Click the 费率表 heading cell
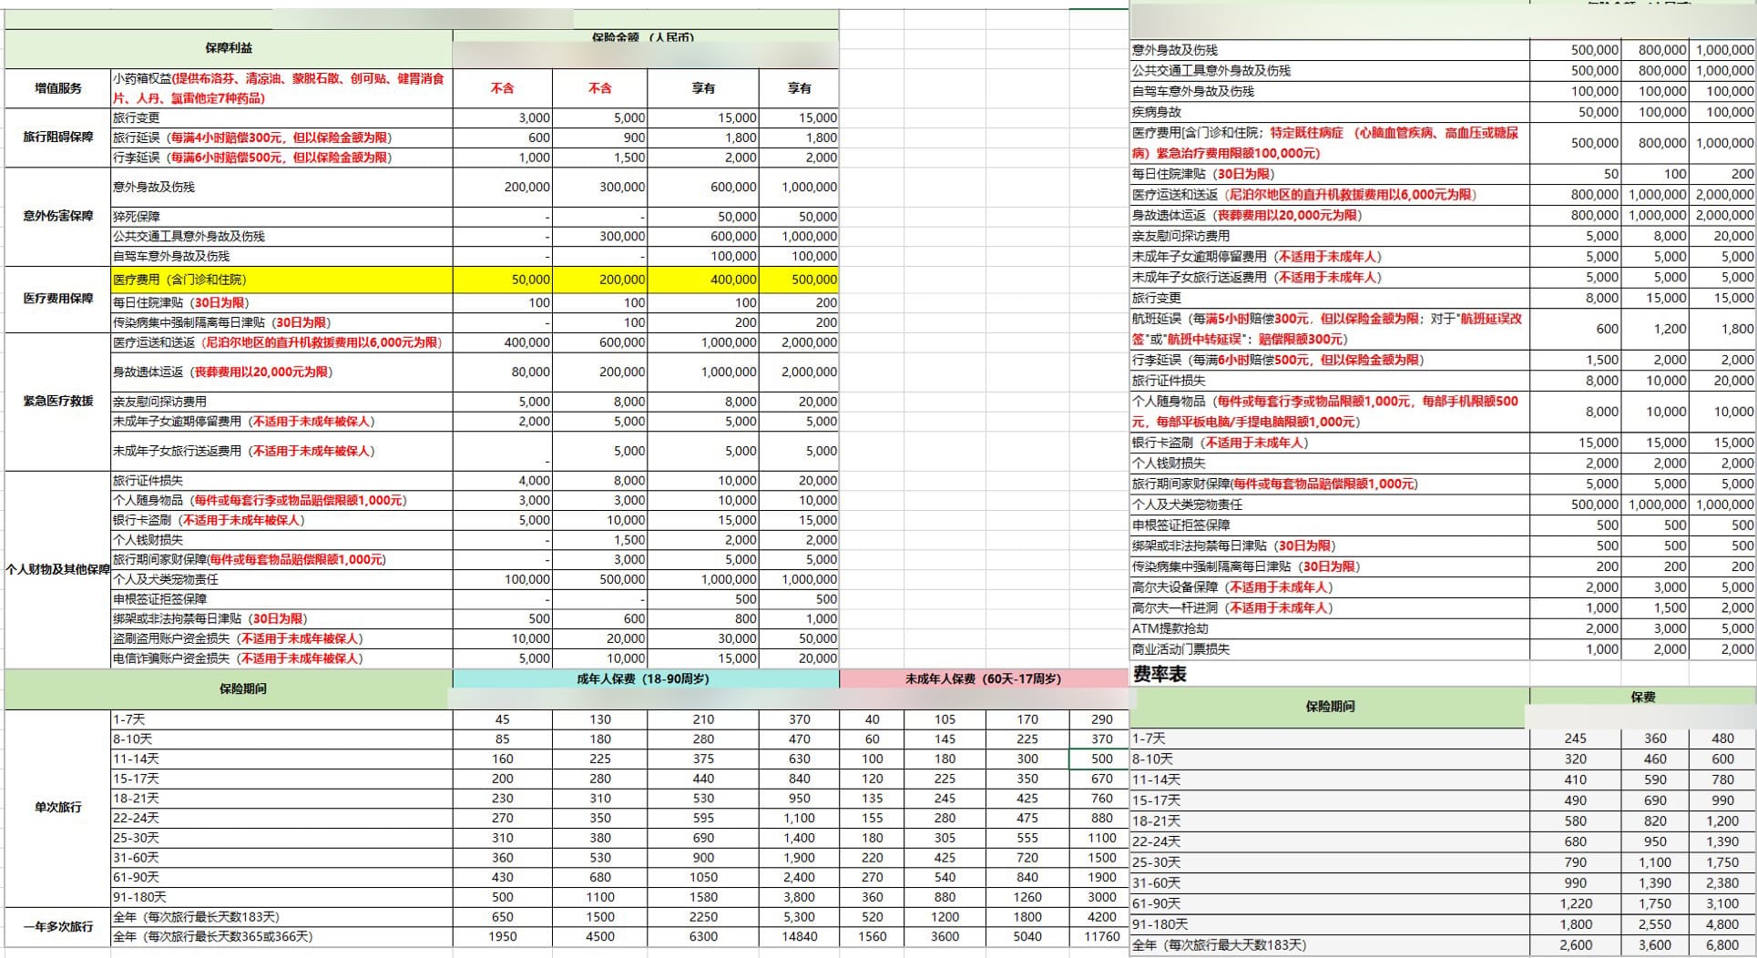The height and width of the screenshot is (958, 1757). coord(1159,675)
